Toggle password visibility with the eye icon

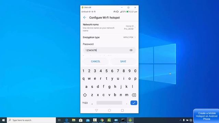131,50
